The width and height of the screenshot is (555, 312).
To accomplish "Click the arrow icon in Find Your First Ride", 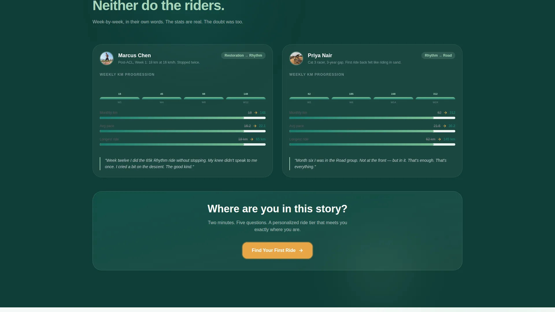I will 301,250.
